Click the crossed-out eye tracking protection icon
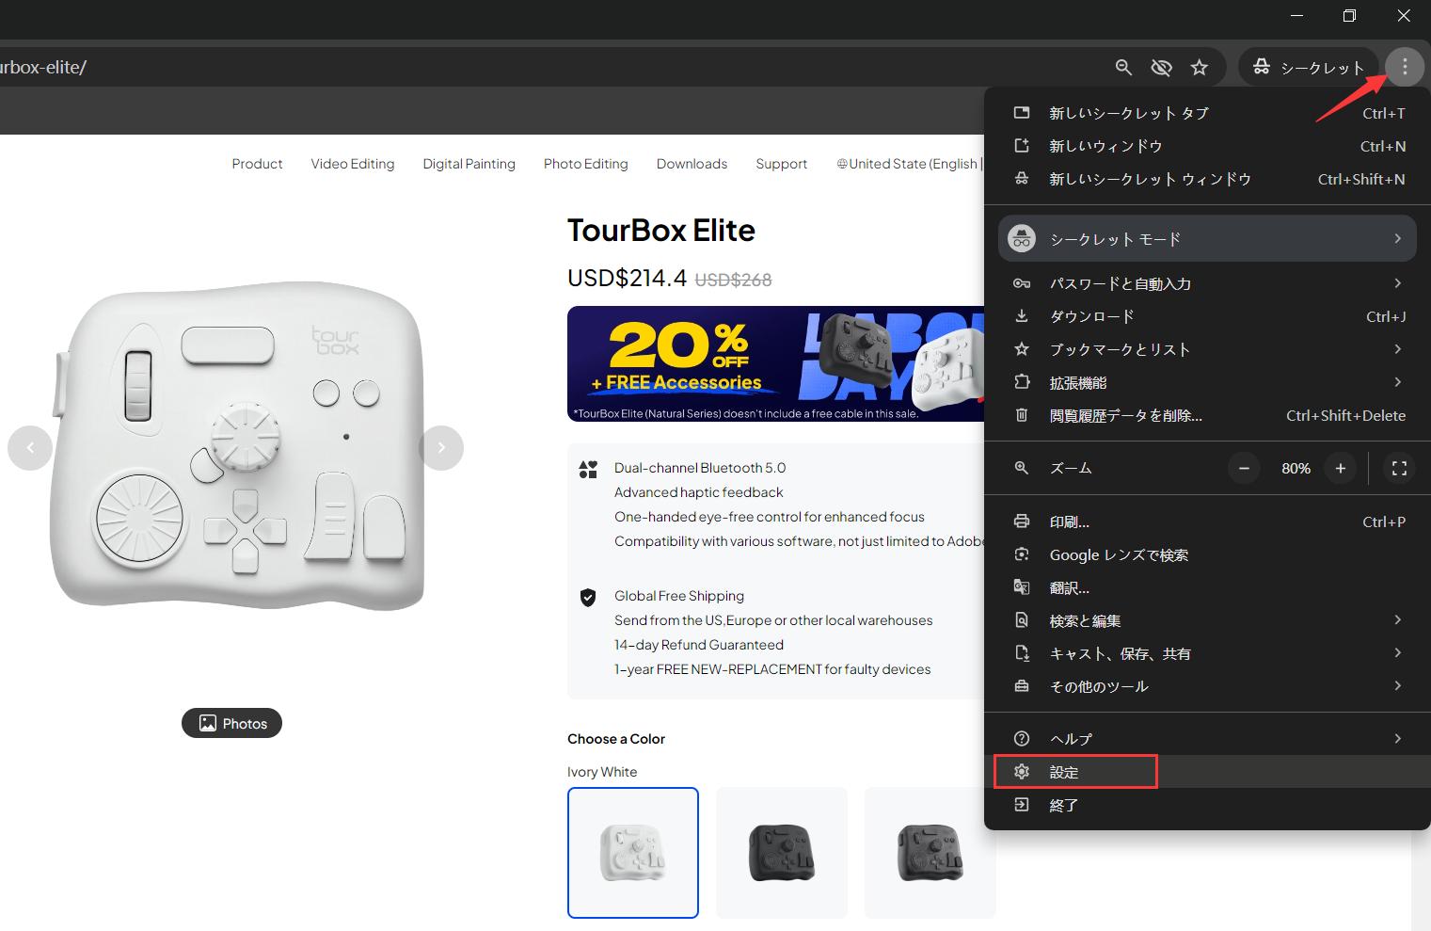Screen dimensions: 1431x931 coord(1161,67)
